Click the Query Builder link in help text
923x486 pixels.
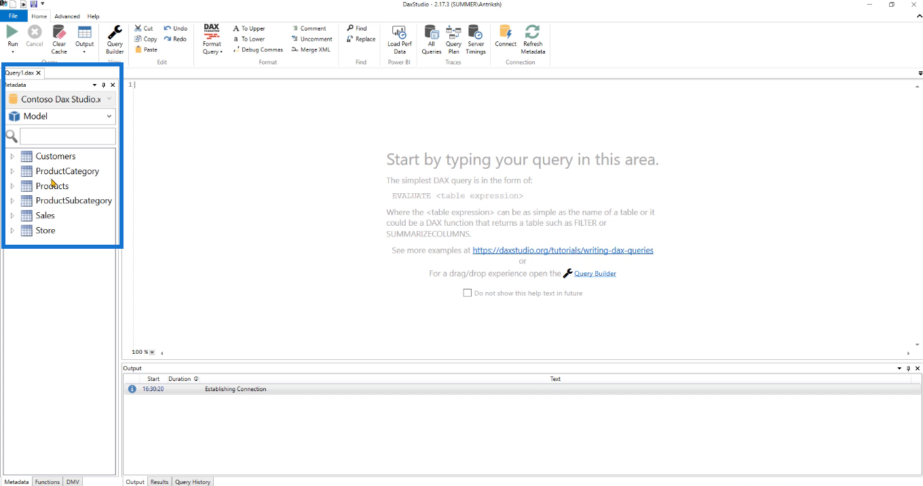595,274
